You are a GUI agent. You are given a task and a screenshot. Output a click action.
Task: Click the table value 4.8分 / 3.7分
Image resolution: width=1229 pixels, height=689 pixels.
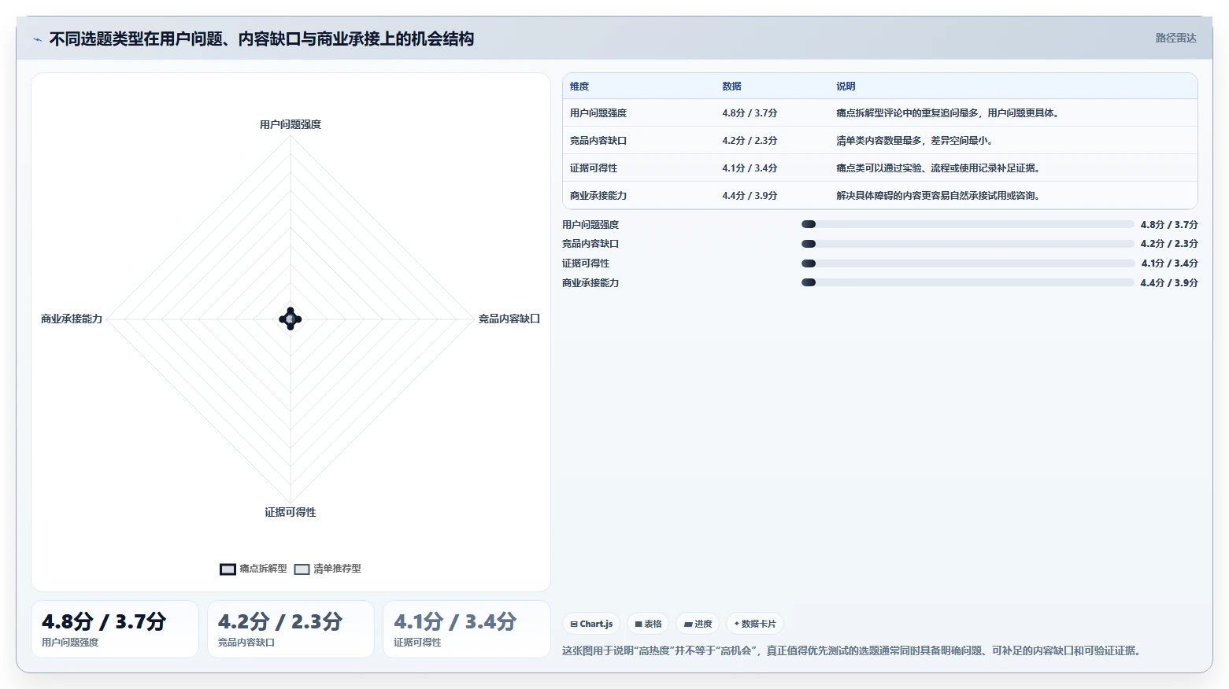coord(750,113)
